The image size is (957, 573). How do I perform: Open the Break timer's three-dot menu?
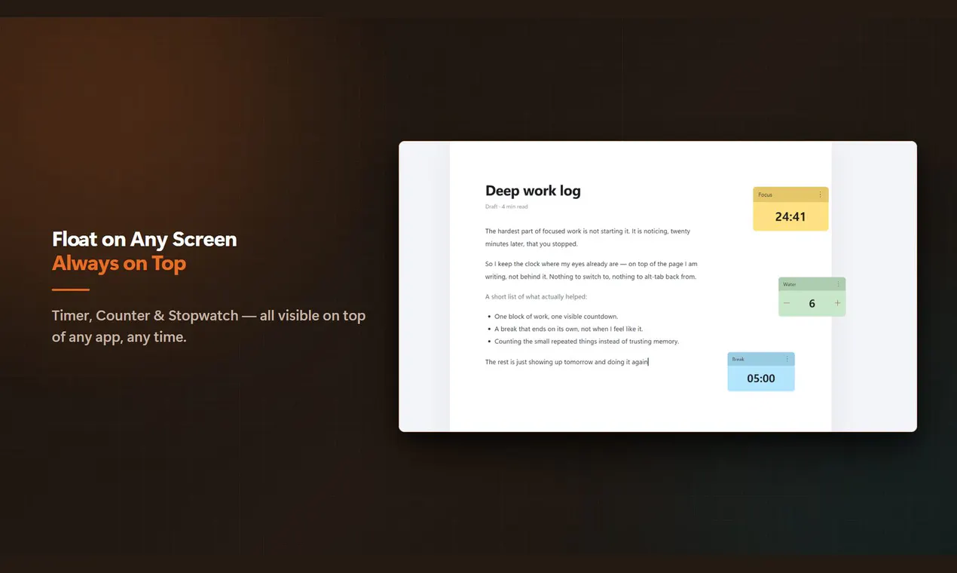point(787,359)
